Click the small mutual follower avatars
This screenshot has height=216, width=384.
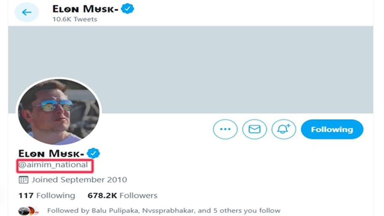(28, 211)
